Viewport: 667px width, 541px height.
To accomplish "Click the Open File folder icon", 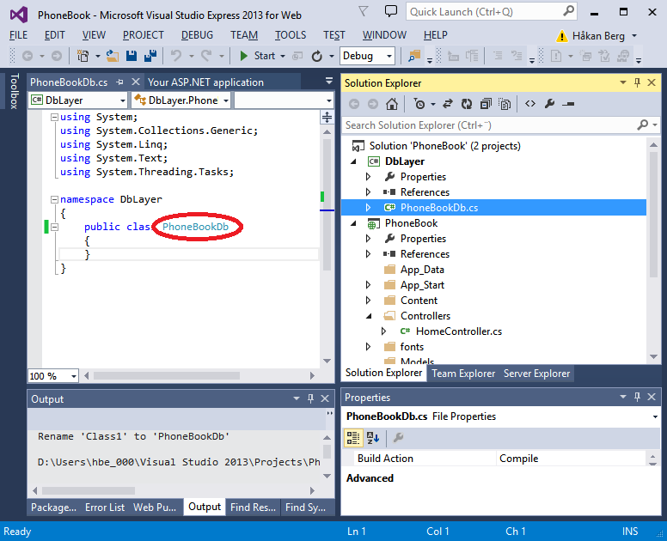I will (113, 56).
